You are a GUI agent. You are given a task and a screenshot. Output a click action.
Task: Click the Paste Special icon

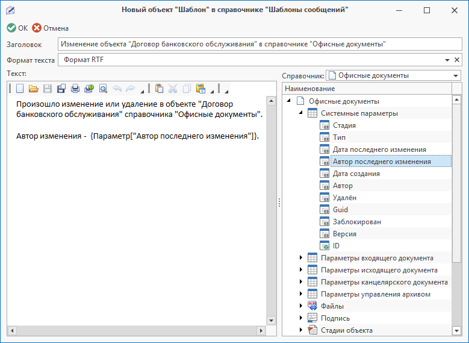201,89
